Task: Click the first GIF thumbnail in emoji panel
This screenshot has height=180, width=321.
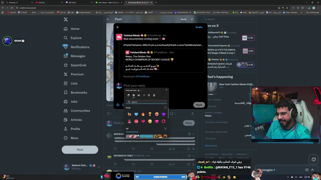Action: 132,136
